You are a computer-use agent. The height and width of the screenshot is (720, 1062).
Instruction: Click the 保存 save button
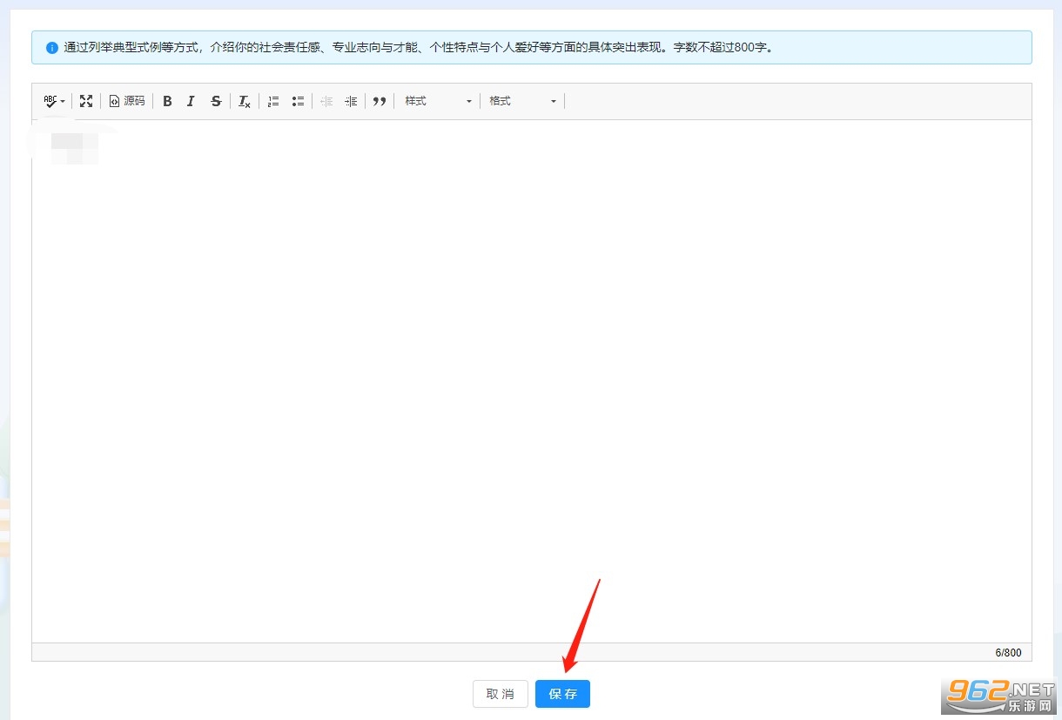pyautogui.click(x=562, y=694)
